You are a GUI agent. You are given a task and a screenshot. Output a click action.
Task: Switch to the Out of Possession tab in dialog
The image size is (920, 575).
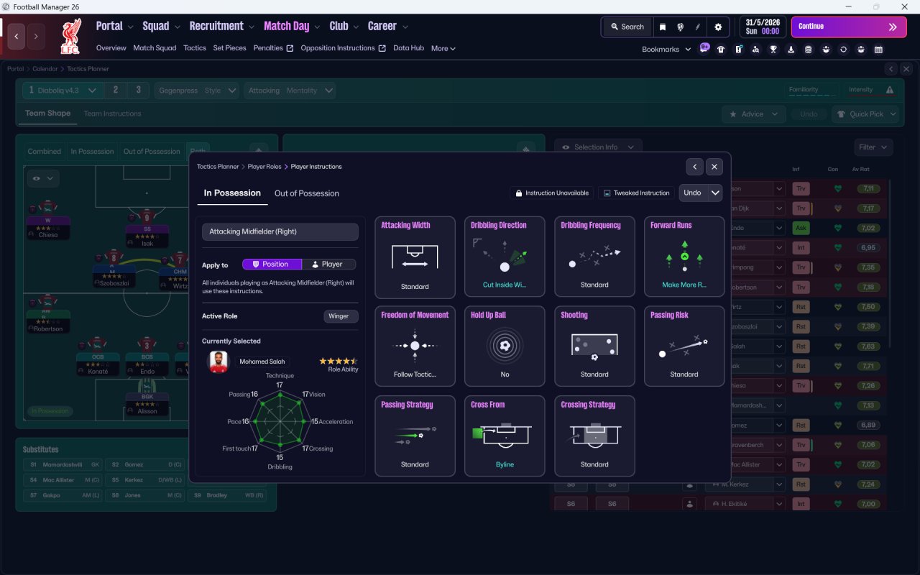point(307,193)
